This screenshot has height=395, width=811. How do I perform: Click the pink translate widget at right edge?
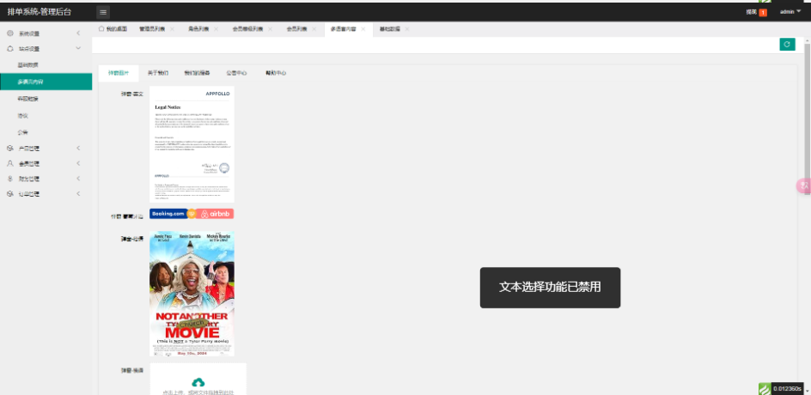click(804, 186)
